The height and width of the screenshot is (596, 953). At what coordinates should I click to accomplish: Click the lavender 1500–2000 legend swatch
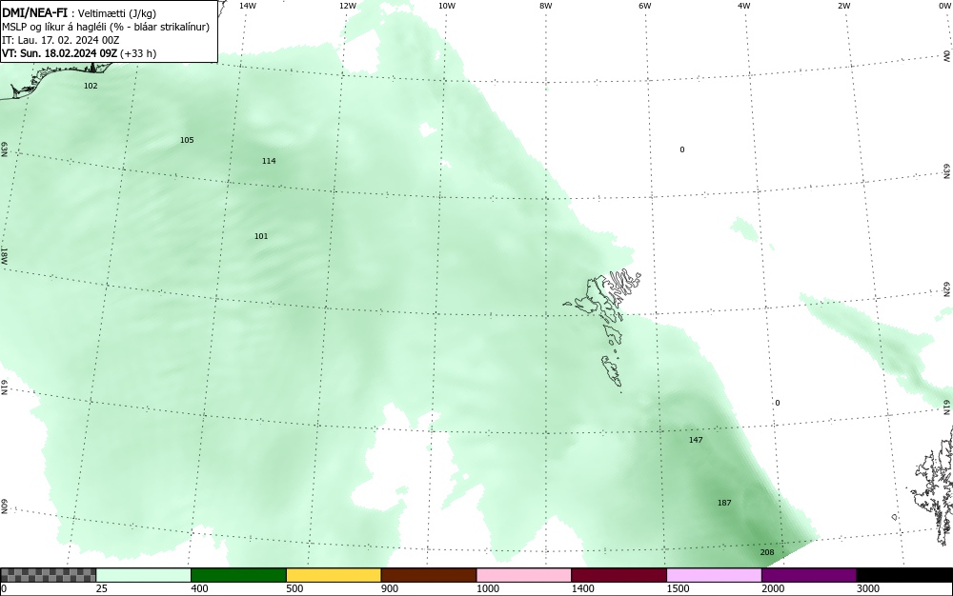pos(714,575)
